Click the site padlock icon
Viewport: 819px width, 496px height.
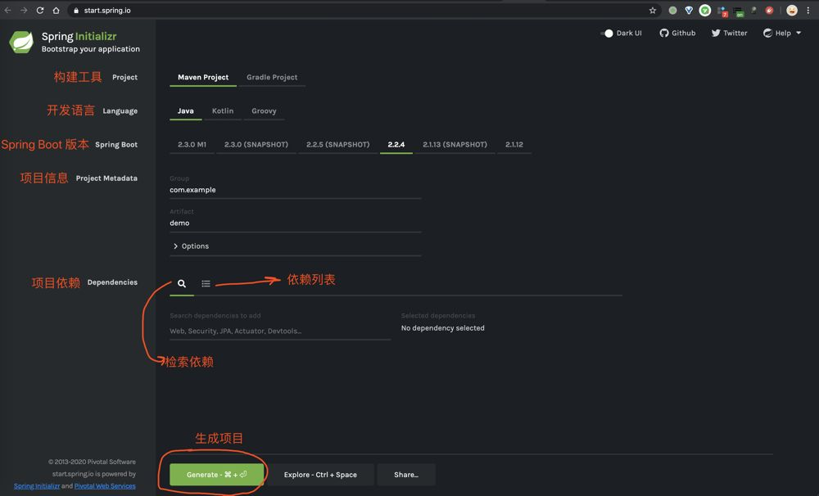pos(75,11)
